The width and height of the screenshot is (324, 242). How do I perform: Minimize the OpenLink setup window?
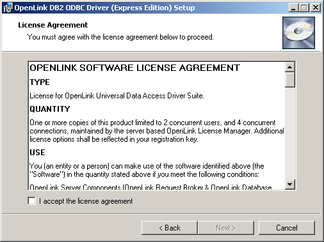[x=293, y=8]
